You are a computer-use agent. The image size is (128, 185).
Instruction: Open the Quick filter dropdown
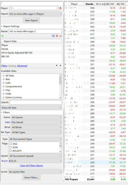(35, 172)
